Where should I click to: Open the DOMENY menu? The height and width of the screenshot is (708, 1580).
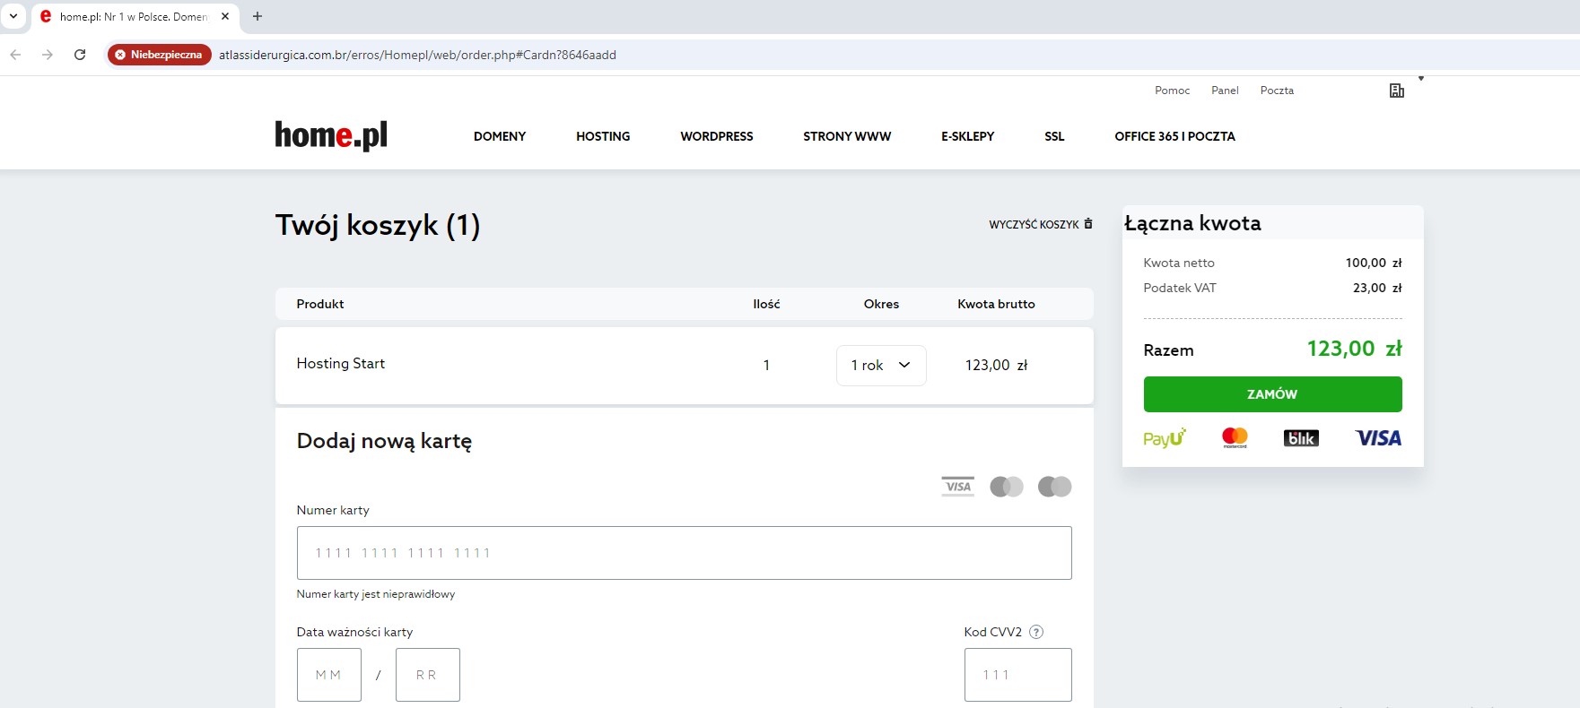point(500,136)
